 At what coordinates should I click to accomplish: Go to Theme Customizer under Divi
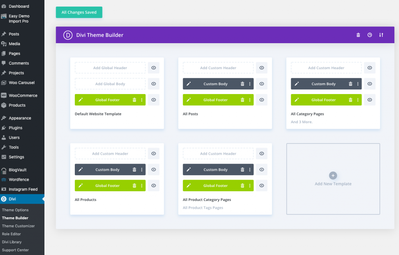pyautogui.click(x=18, y=226)
